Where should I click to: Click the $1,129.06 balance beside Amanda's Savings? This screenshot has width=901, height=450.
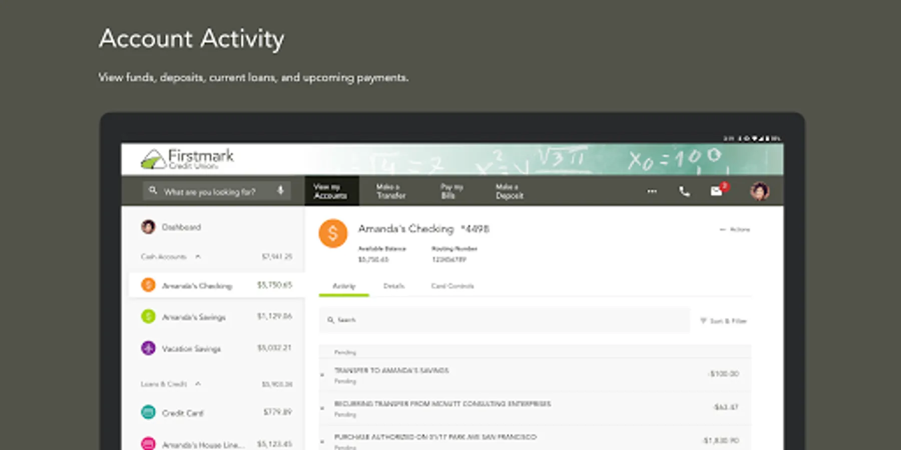[x=275, y=316]
